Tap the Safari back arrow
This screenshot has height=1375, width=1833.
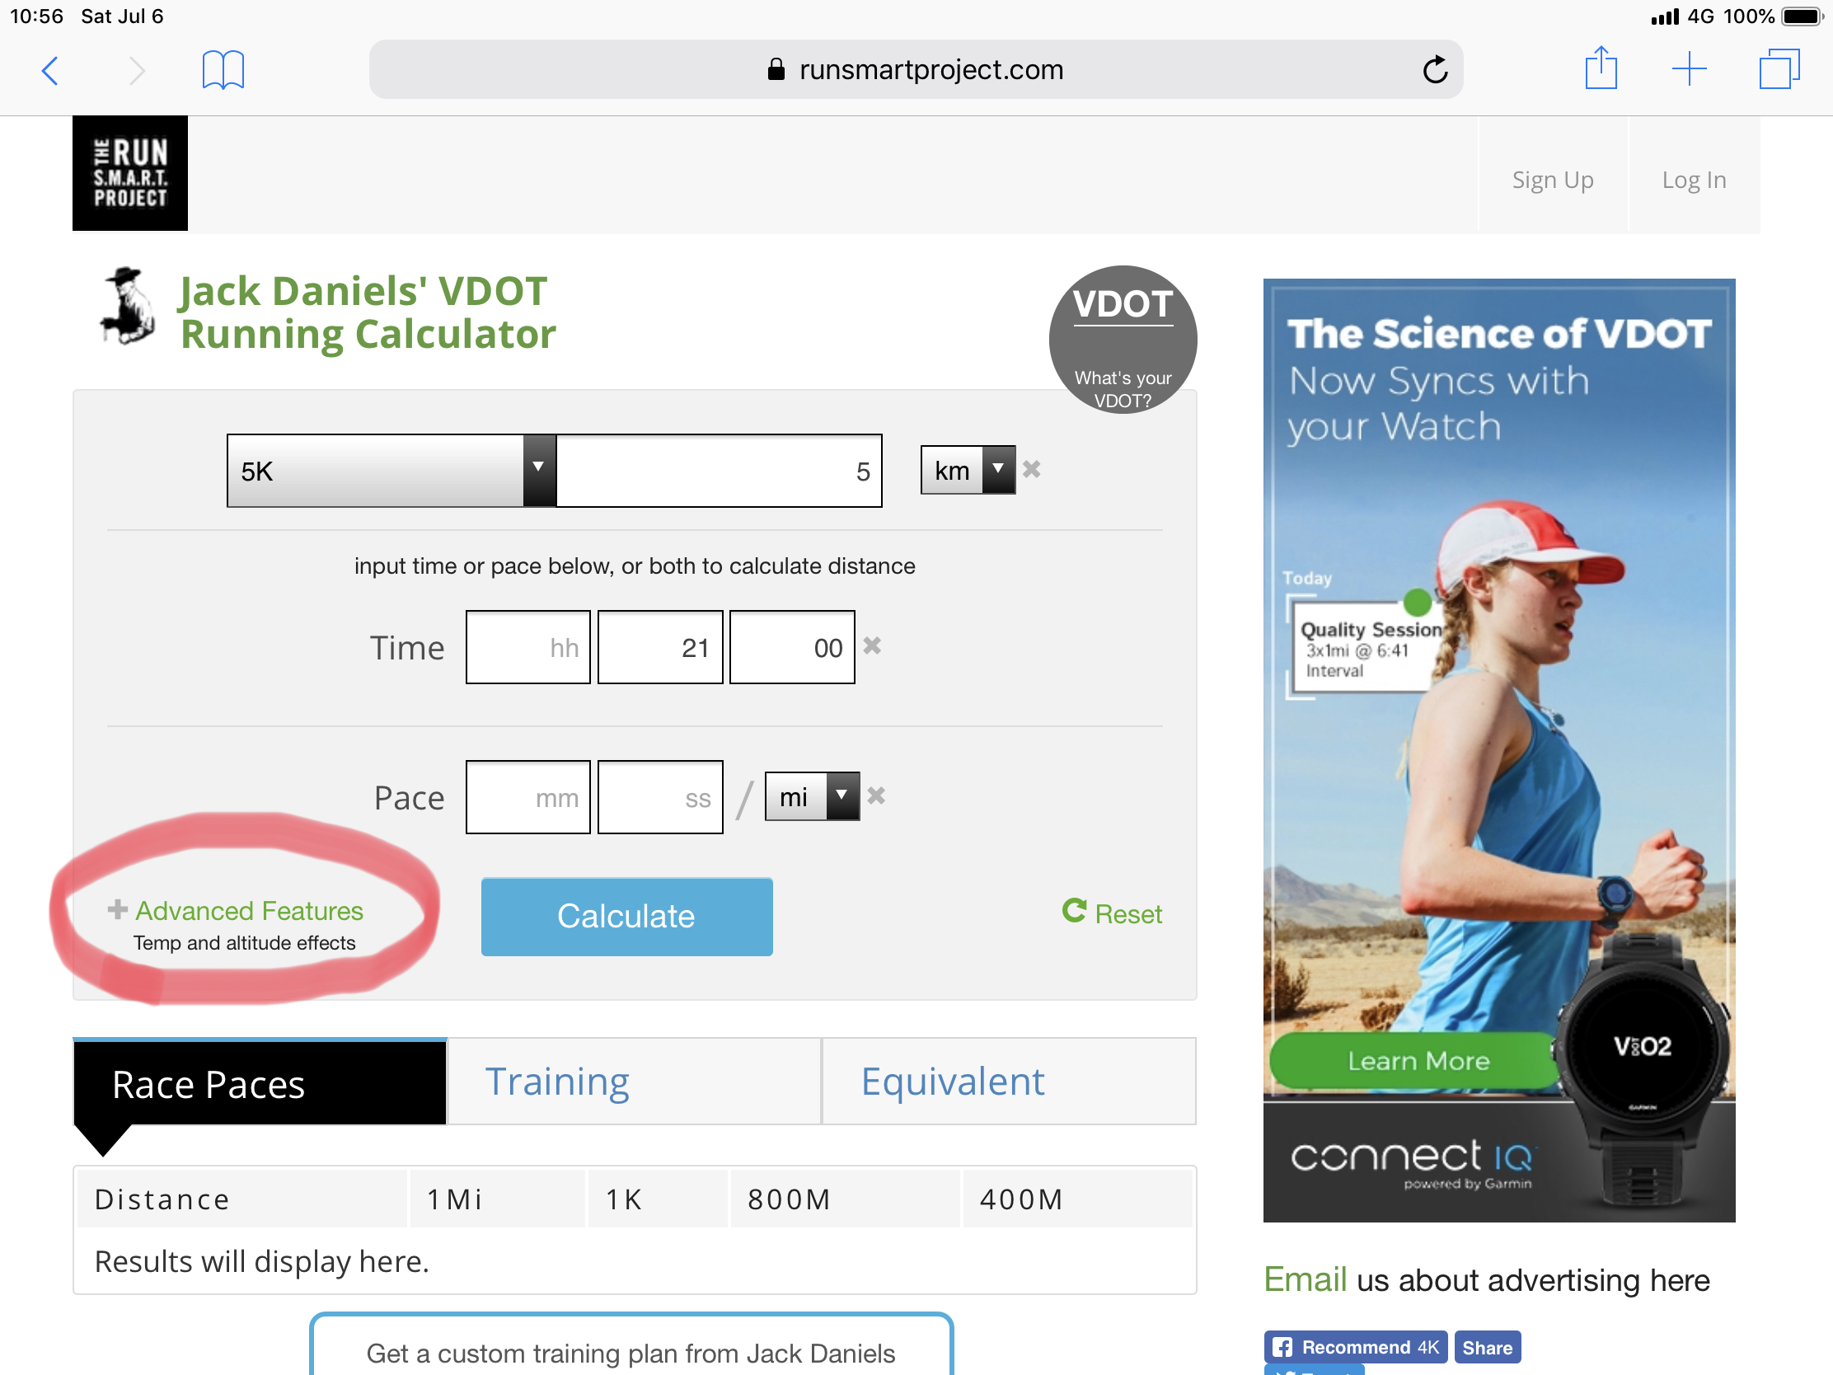tap(49, 70)
